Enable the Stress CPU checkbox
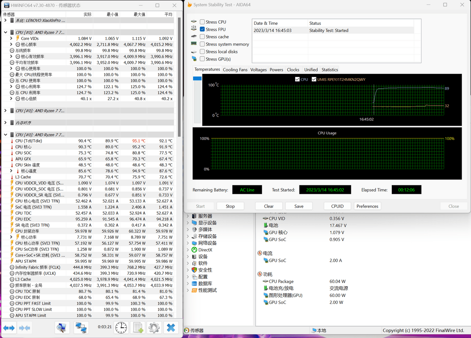This screenshot has height=338, width=471. [203, 22]
